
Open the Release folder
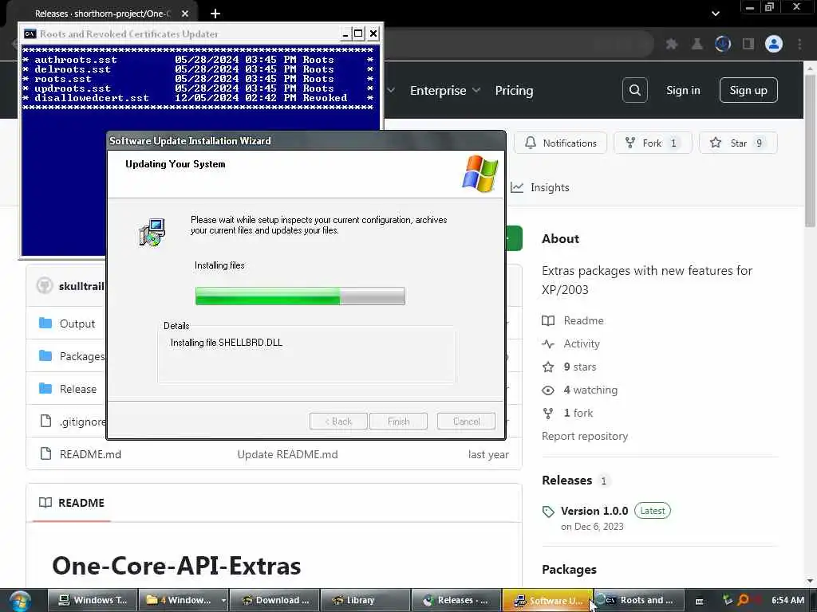(77, 389)
